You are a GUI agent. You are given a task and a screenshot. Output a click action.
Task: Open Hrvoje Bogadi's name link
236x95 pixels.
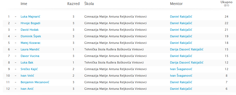click(30, 23)
